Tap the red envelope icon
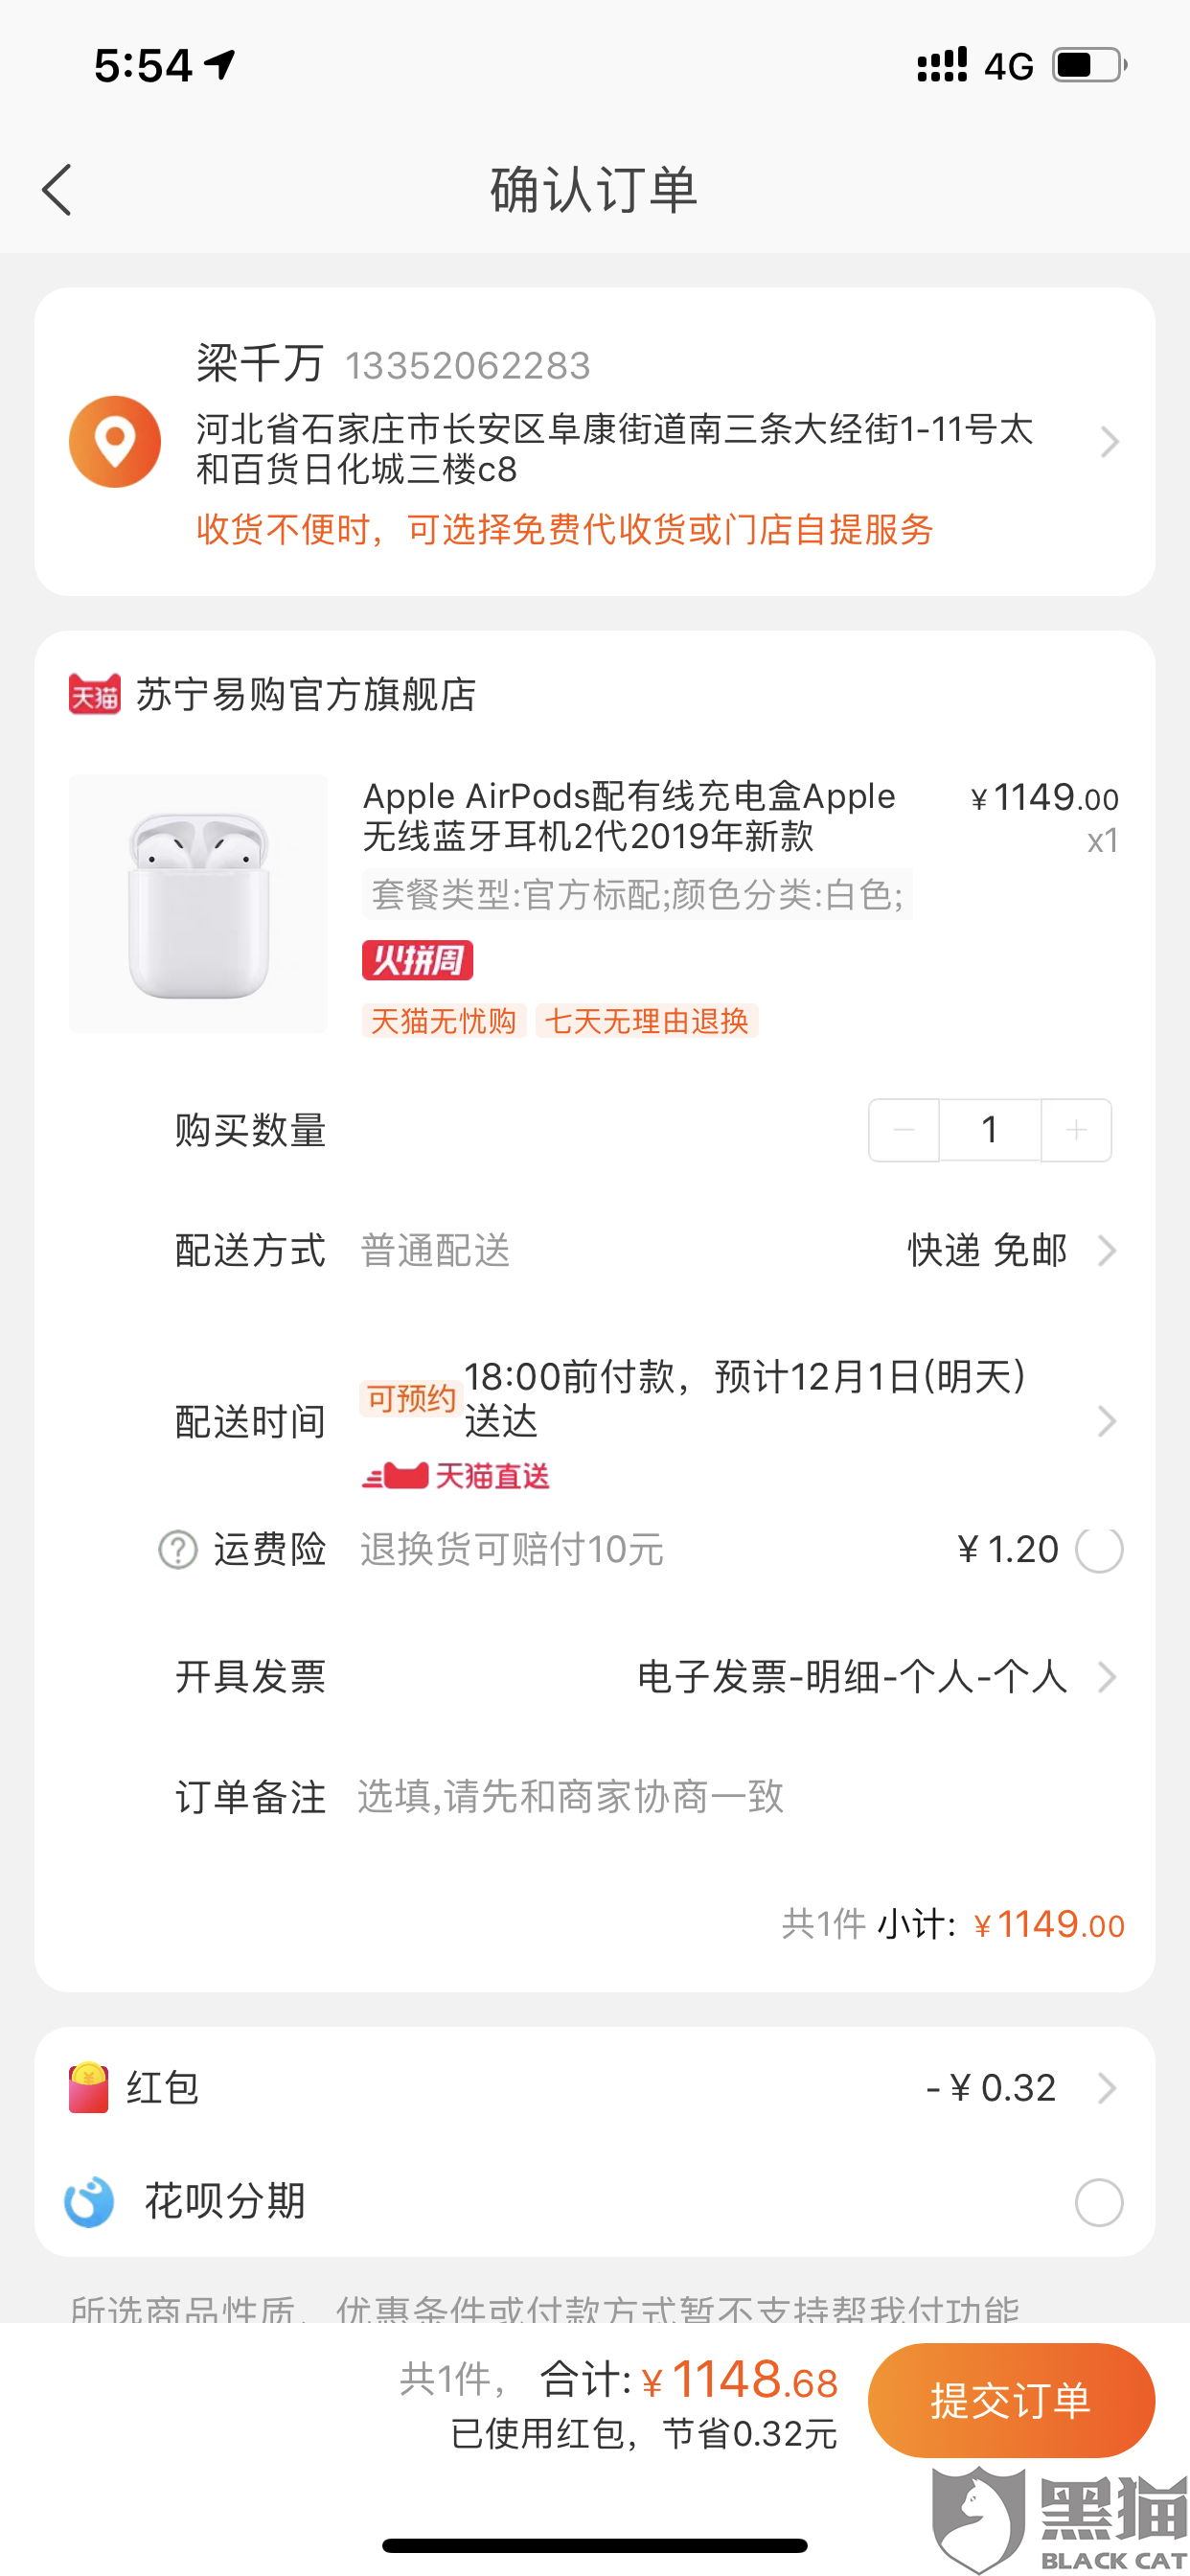The image size is (1190, 2576). click(x=88, y=2088)
